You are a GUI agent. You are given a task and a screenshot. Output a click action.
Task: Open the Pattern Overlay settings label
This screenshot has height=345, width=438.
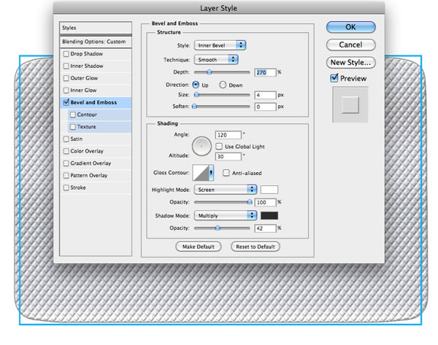(89, 176)
